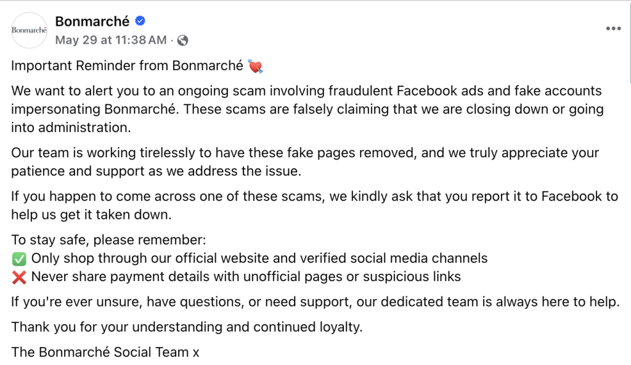Click the Our team is working tirelessly paragraph
This screenshot has height=365, width=631.
305,162
